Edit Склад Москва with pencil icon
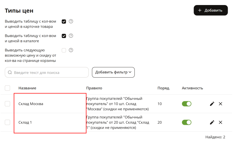The height and width of the screenshot is (144, 233). pos(212,104)
